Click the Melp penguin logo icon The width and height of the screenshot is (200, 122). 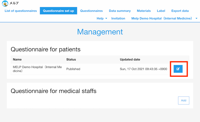click(x=5, y=3)
